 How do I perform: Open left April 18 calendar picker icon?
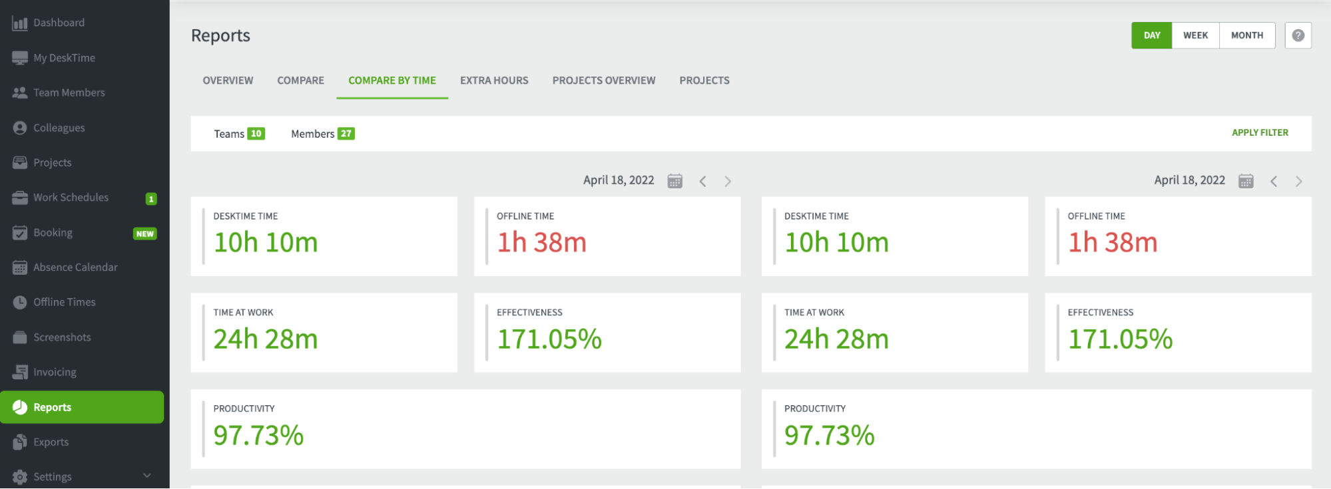674,181
